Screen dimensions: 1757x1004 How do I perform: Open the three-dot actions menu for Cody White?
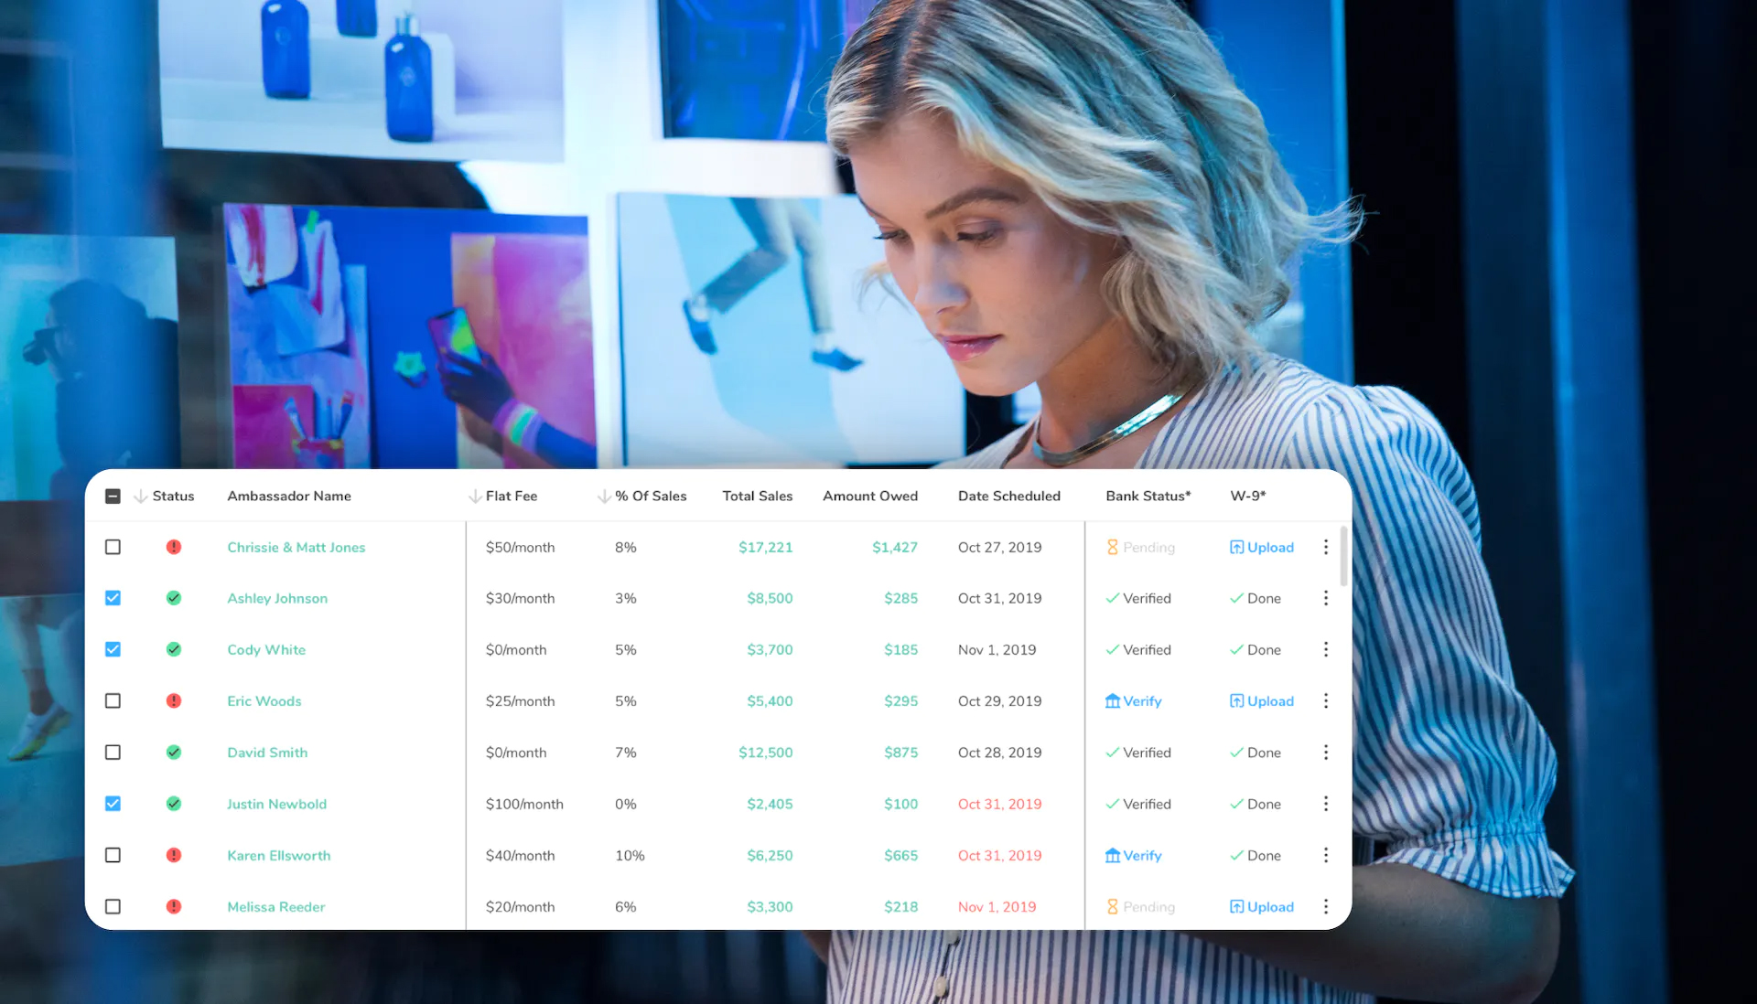1325,649
